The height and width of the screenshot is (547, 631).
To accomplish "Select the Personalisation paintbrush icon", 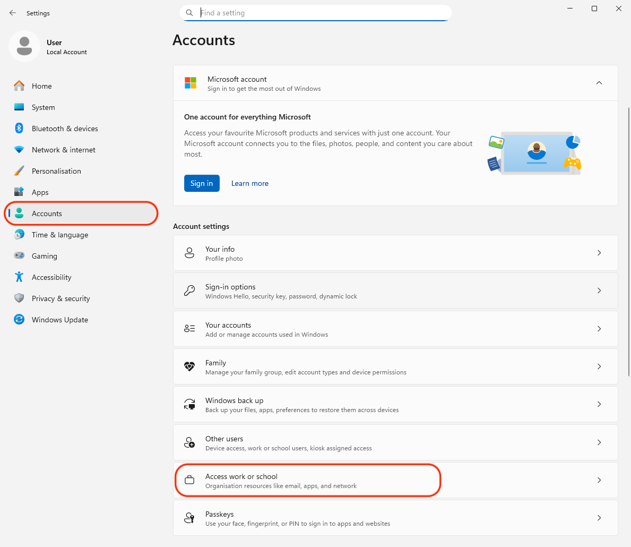I will 19,171.
